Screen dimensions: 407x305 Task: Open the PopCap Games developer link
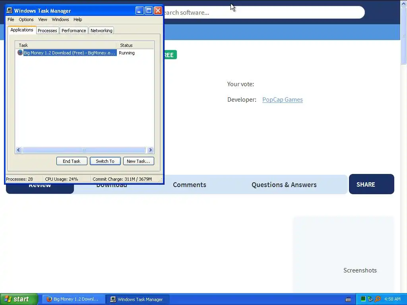283,100
